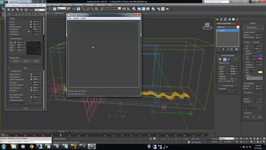Enable the Velocities channel checkbox
Screen dimensions: 266x150
click(x=244, y=53)
